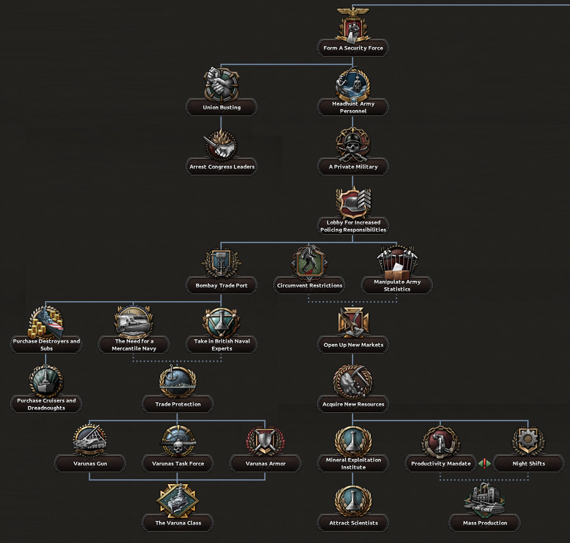The image size is (570, 543).
Task: Click the Manipulate Army Statistics label
Action: pyautogui.click(x=397, y=286)
